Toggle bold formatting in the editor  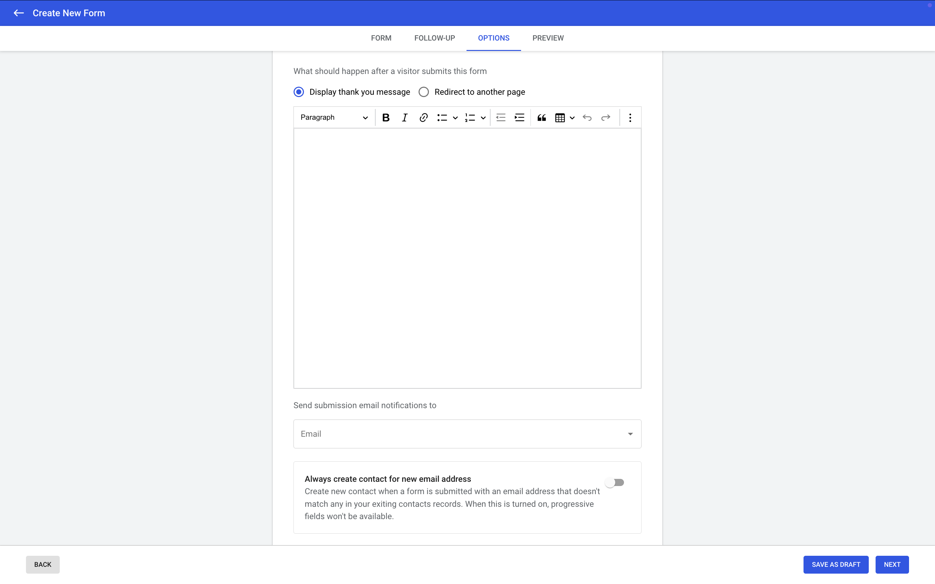[x=386, y=117]
